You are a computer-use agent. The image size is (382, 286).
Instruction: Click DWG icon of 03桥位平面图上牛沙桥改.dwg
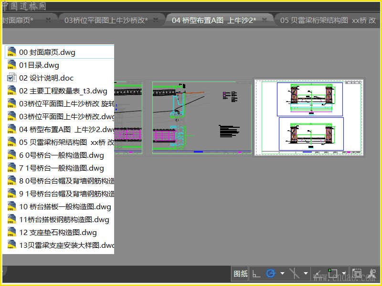[11, 116]
